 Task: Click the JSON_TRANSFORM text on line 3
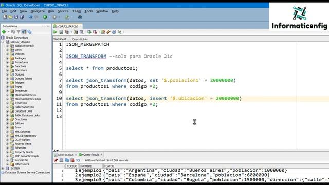(86, 56)
